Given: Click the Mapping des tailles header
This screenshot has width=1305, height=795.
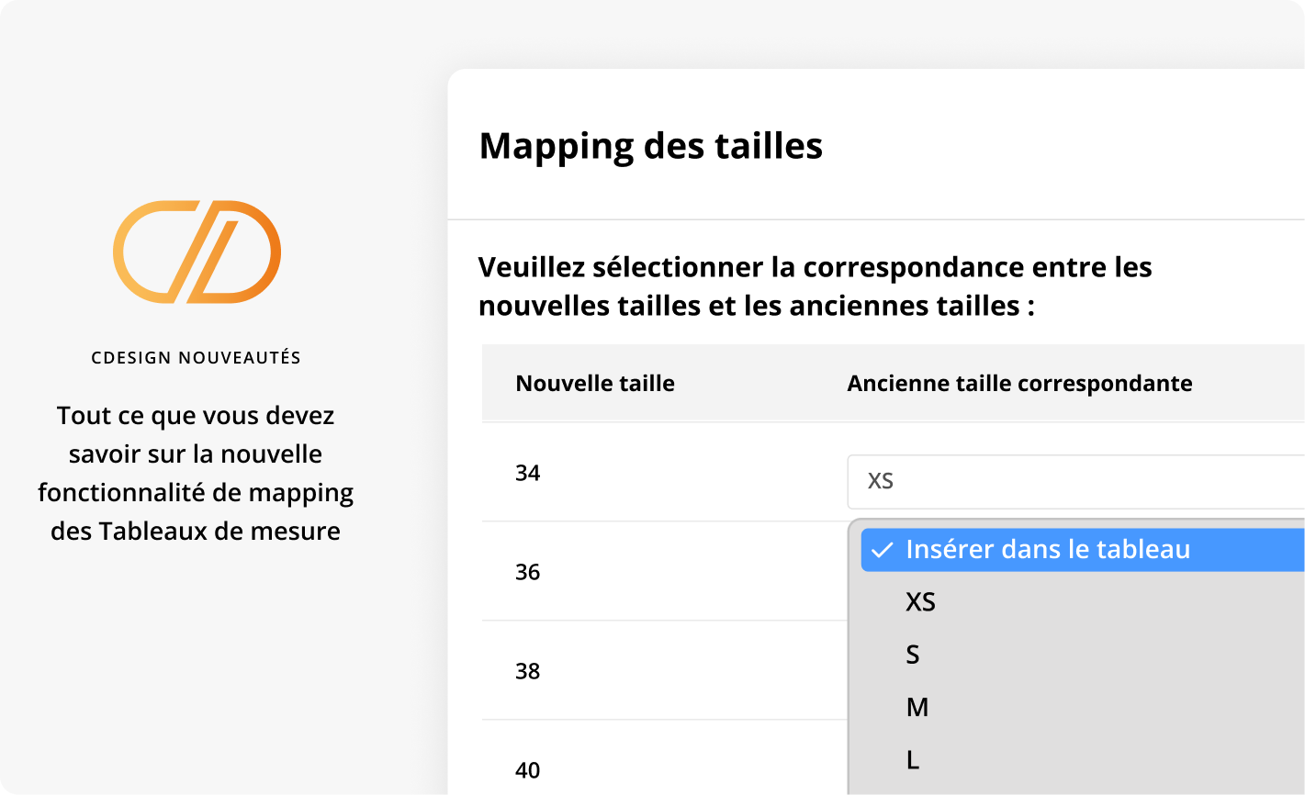Looking at the screenshot, I should pos(650,145).
